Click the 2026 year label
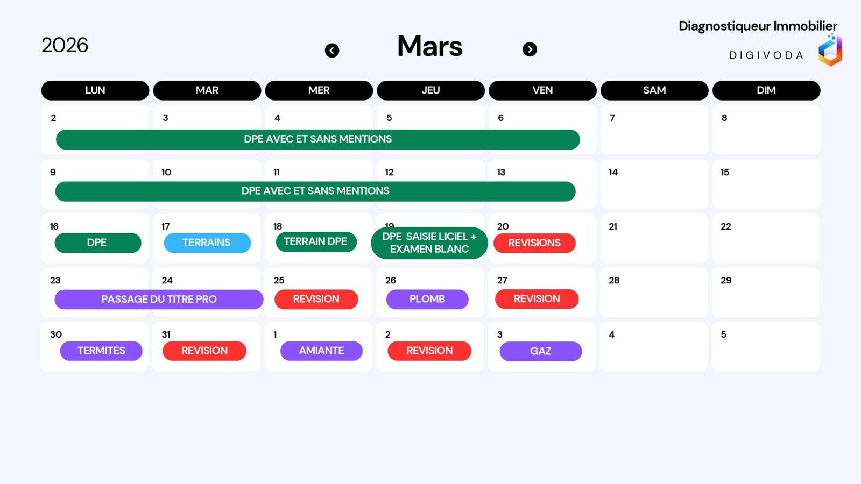This screenshot has width=861, height=484. pos(65,45)
